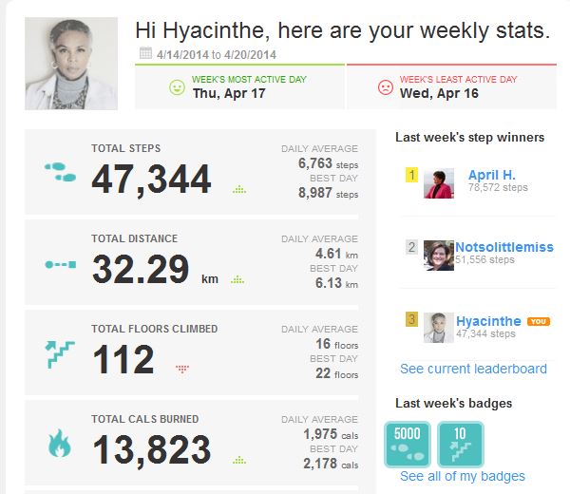Screen dimensions: 570x494
Task: Open the 10 floors badge
Action: (461, 445)
